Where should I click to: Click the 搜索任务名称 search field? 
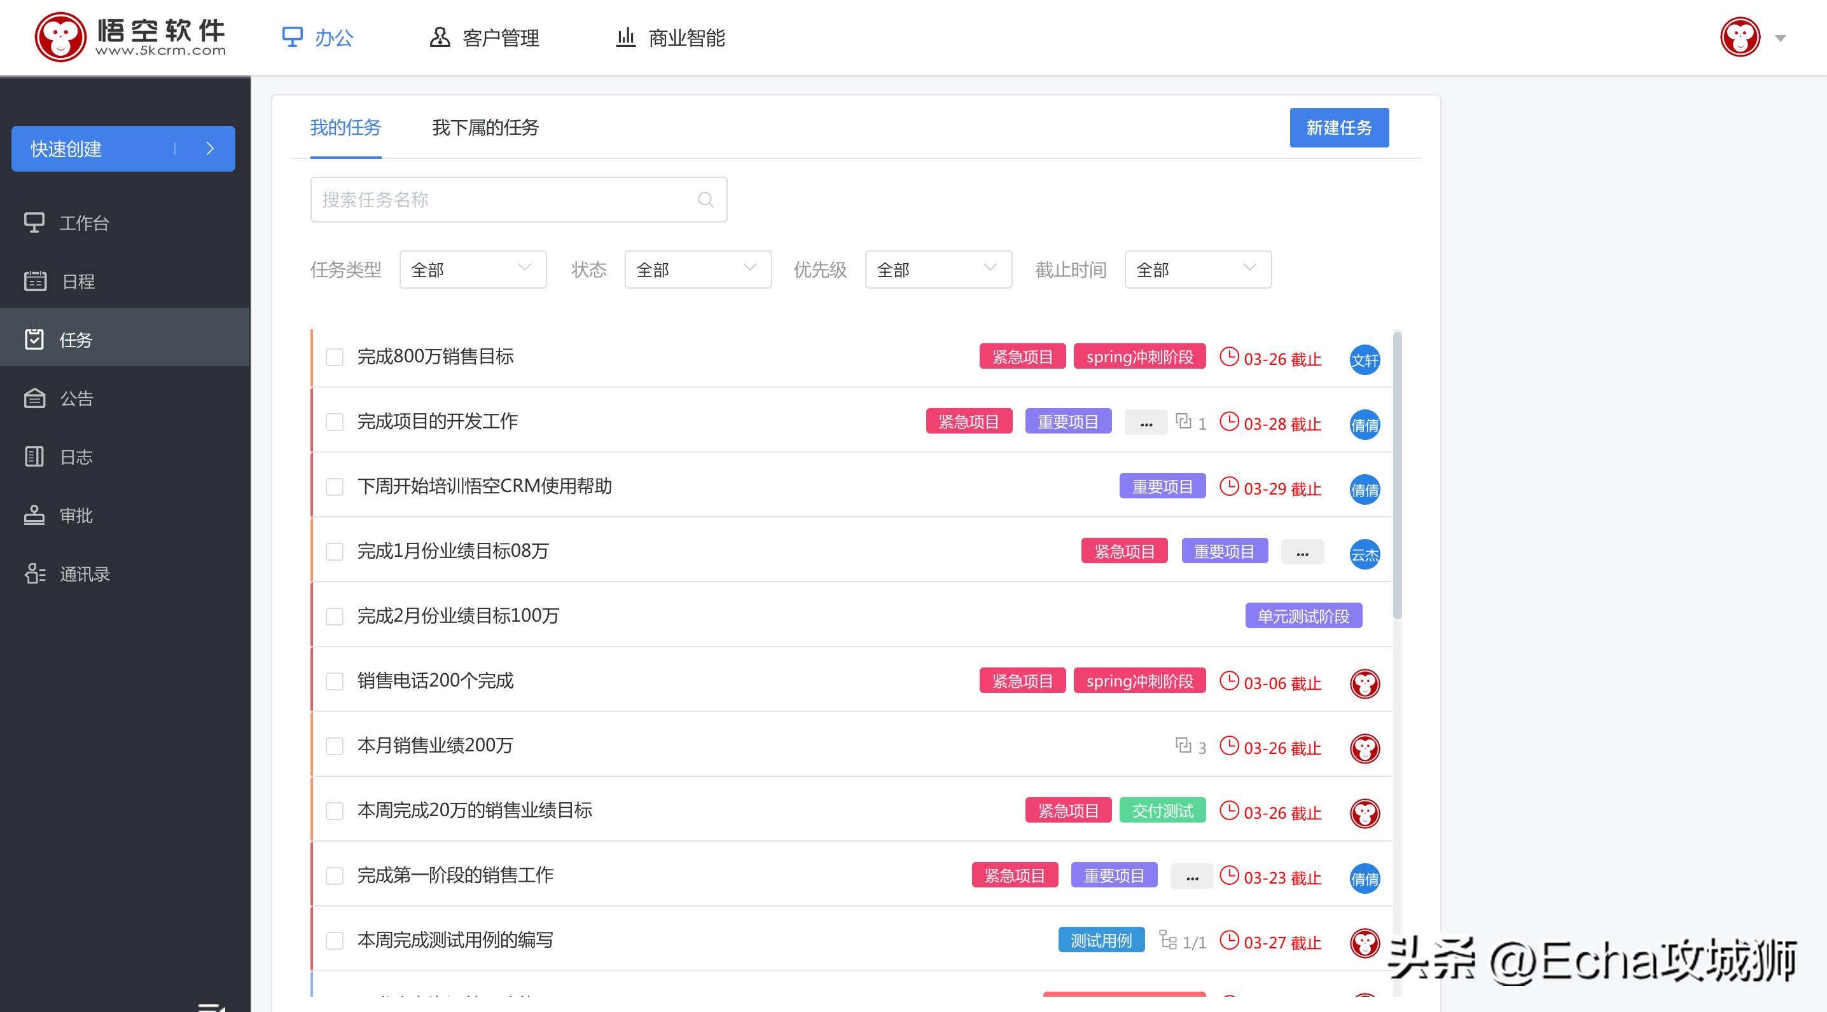pos(518,199)
